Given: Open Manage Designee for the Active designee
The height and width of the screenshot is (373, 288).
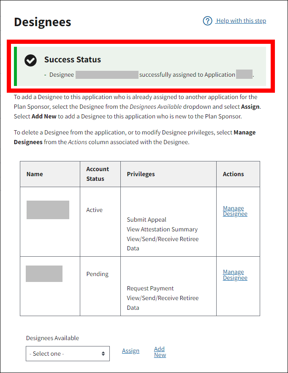Looking at the screenshot, I should coord(235,211).
